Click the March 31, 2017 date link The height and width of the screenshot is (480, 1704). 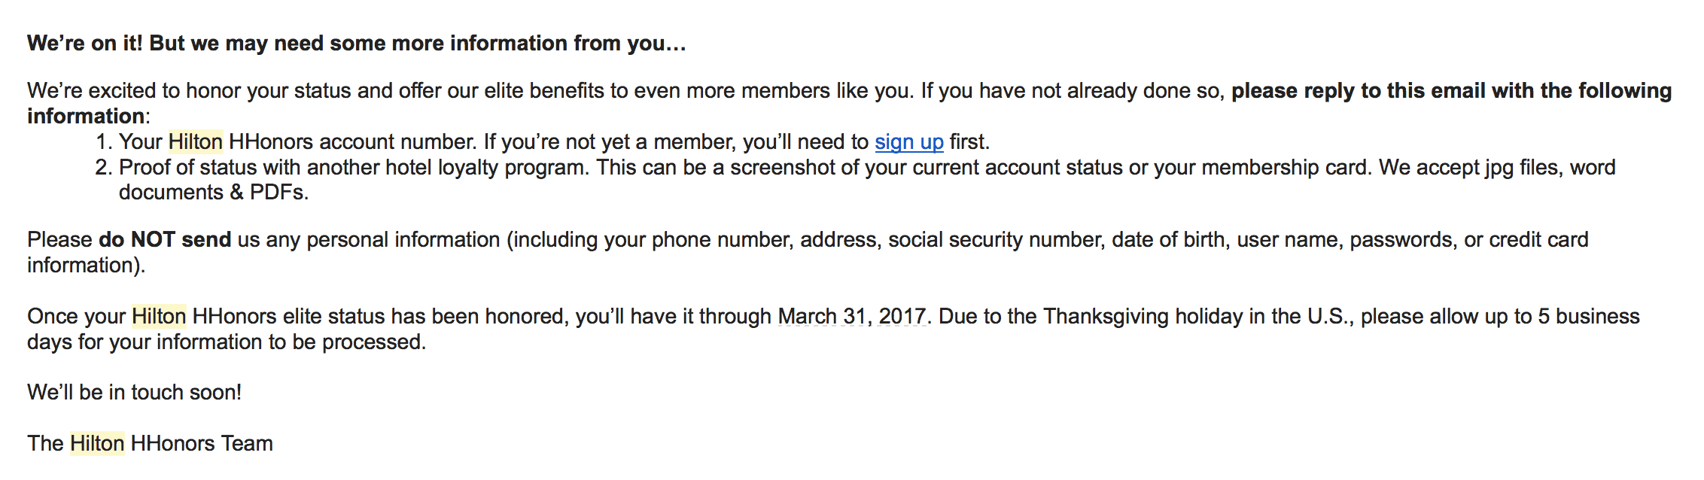pyautogui.click(x=851, y=316)
